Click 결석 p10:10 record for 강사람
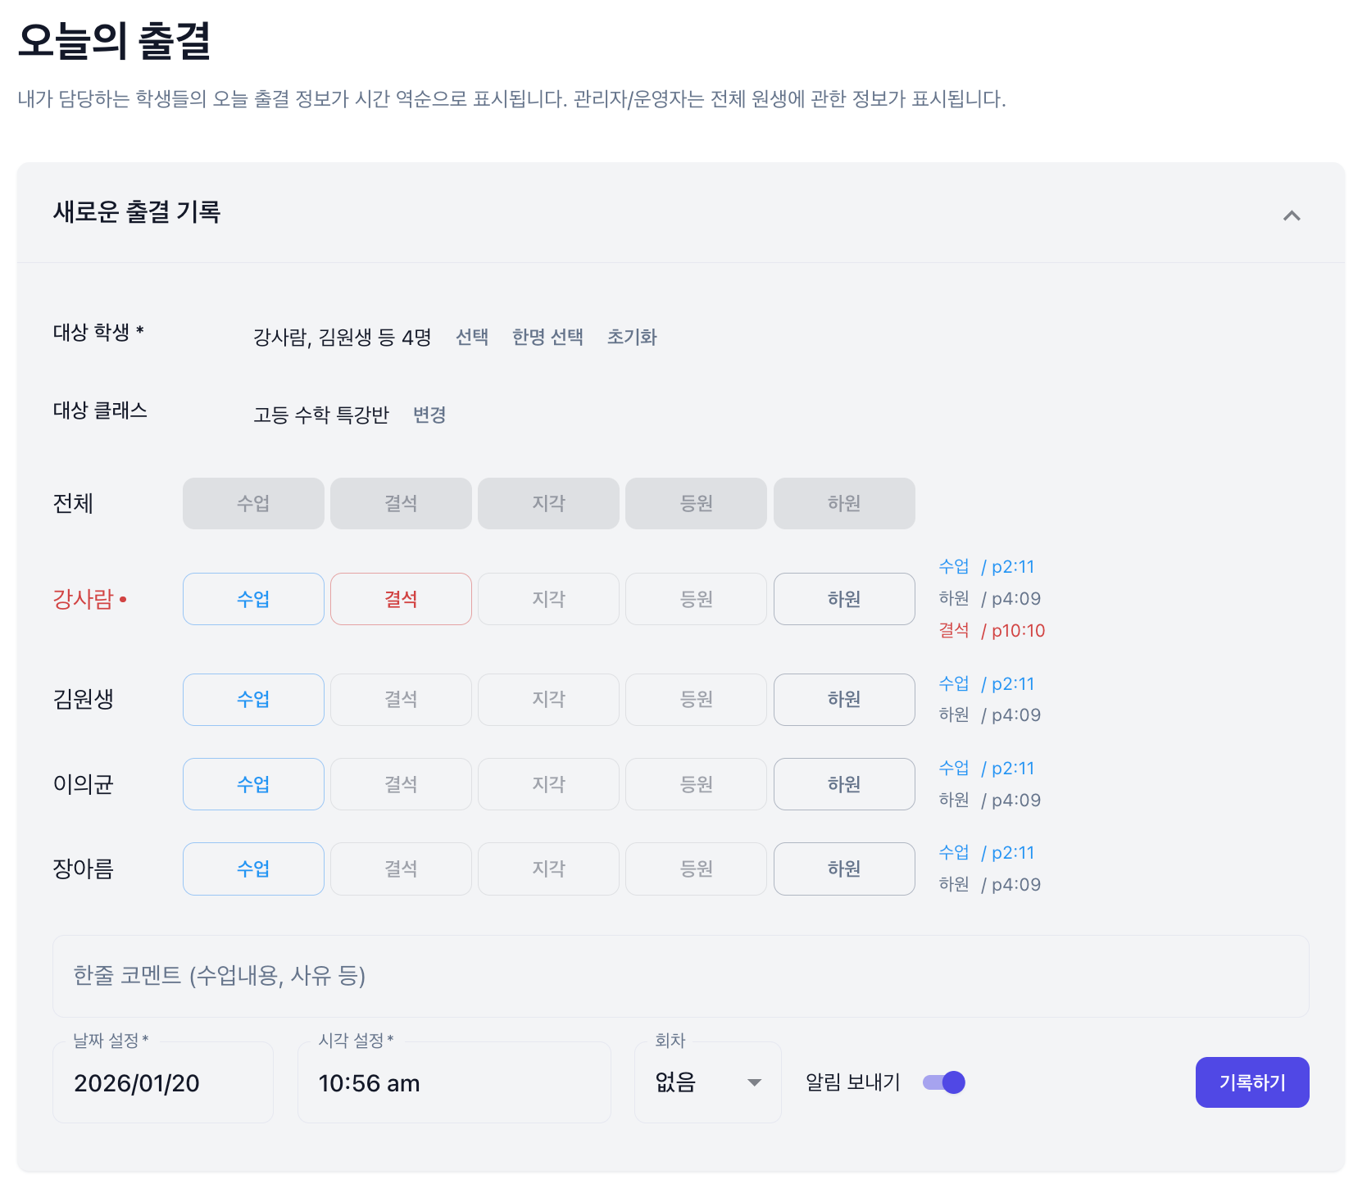The height and width of the screenshot is (1193, 1367). (x=992, y=630)
